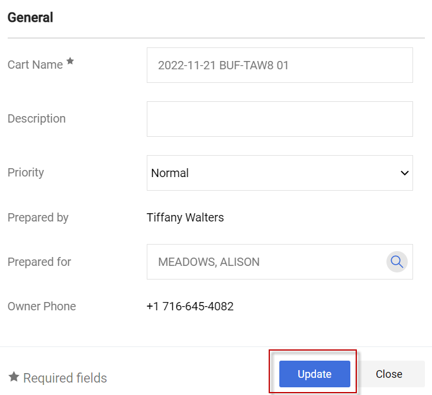Click the Priority label
432x395 pixels.
[26, 172]
